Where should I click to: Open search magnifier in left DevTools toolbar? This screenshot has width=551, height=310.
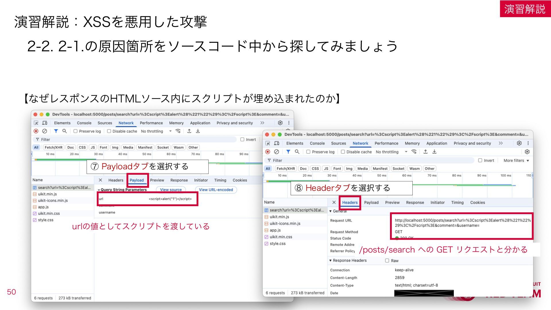65,131
